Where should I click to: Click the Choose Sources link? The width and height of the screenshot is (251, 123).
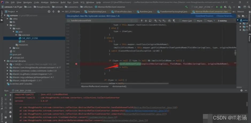click(x=225, y=16)
